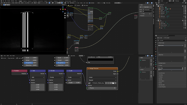This screenshot has width=187, height=105.
Task: Toggle visibility of the Lights collection
Action: click(x=184, y=21)
